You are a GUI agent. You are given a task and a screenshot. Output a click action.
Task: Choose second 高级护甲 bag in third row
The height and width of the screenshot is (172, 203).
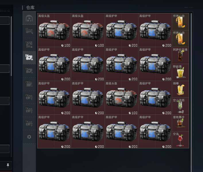pyautogui.click(x=88, y=98)
